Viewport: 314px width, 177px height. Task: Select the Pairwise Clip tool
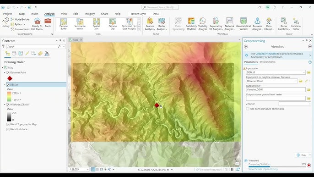point(113,24)
